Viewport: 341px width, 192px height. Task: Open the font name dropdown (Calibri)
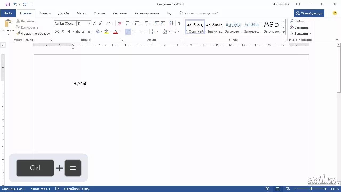tap(75, 23)
